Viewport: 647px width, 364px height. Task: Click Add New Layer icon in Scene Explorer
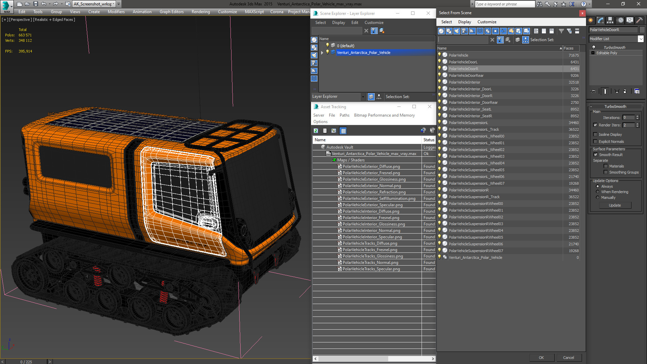tap(382, 31)
